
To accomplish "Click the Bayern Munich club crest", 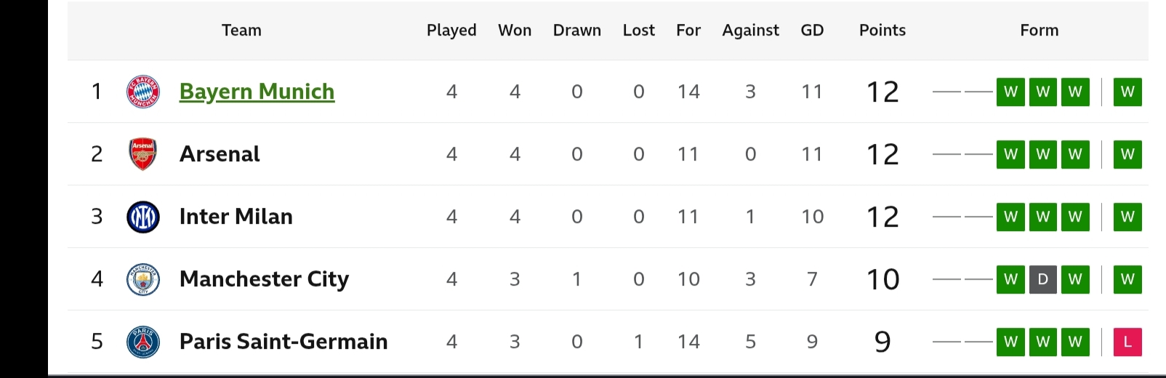I will click(143, 92).
